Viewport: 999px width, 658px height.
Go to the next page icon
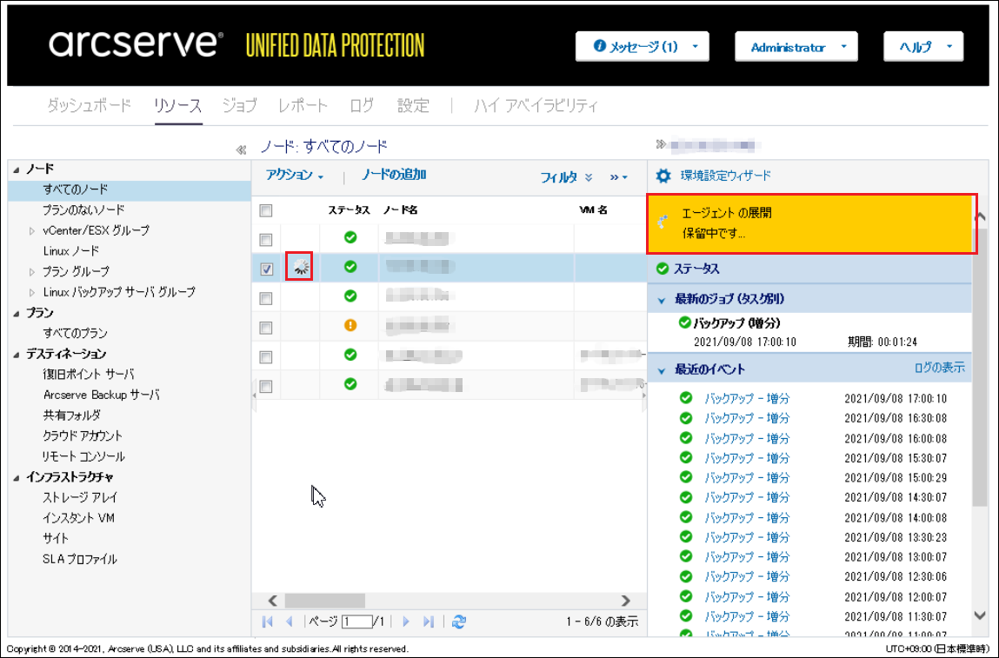406,621
